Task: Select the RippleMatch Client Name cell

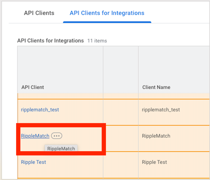Action: coord(156,136)
